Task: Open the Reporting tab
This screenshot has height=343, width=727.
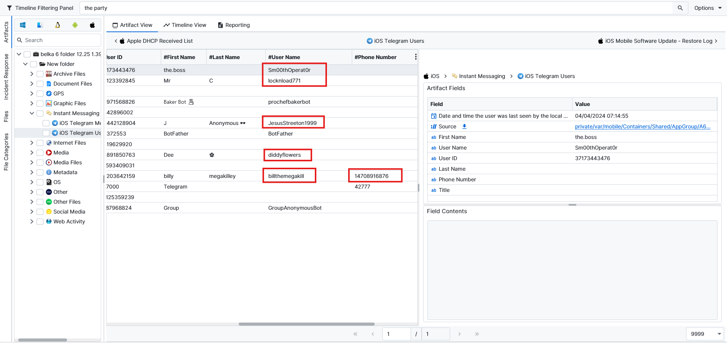Action: point(234,25)
